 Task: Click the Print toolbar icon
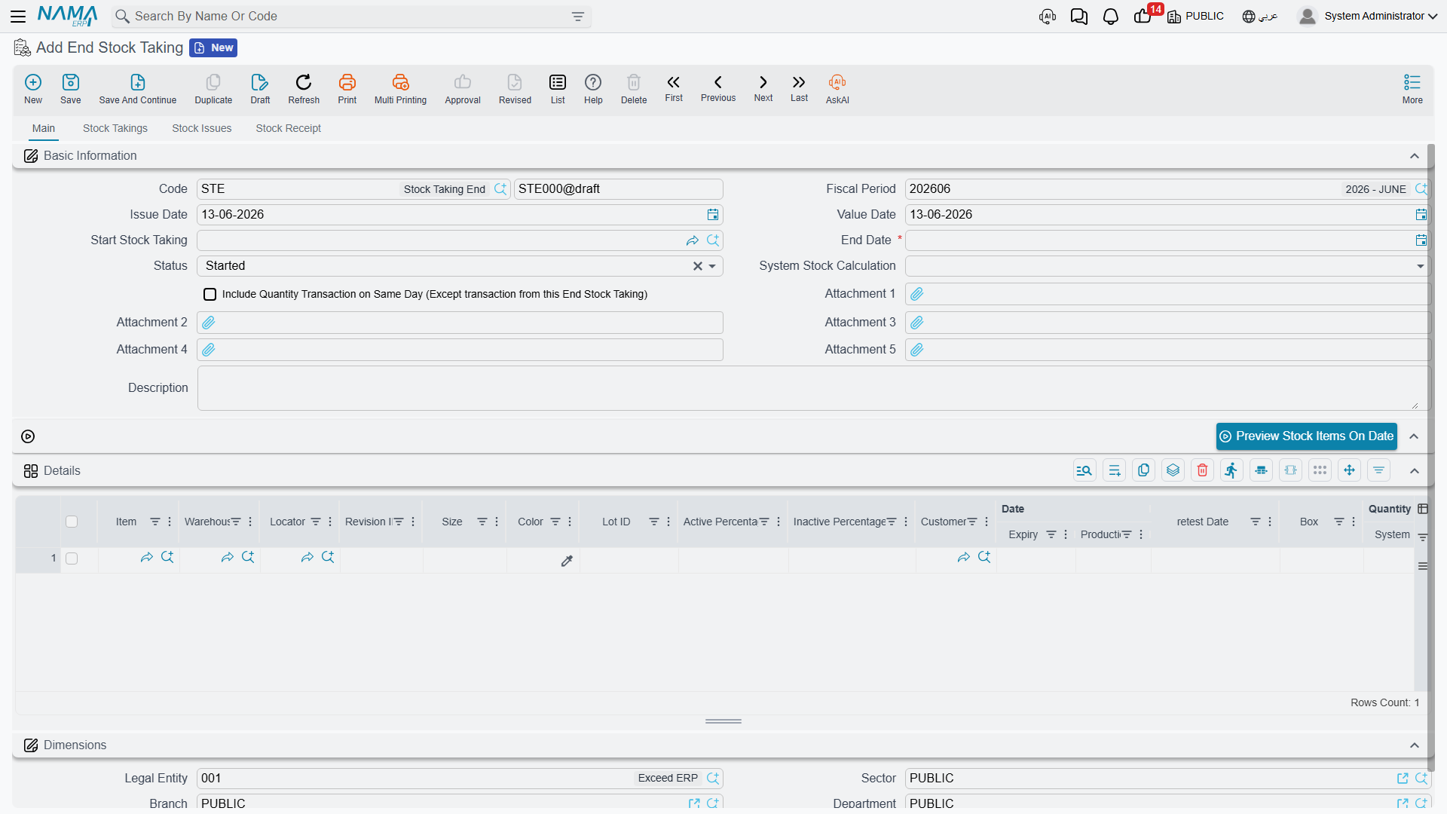point(347,89)
